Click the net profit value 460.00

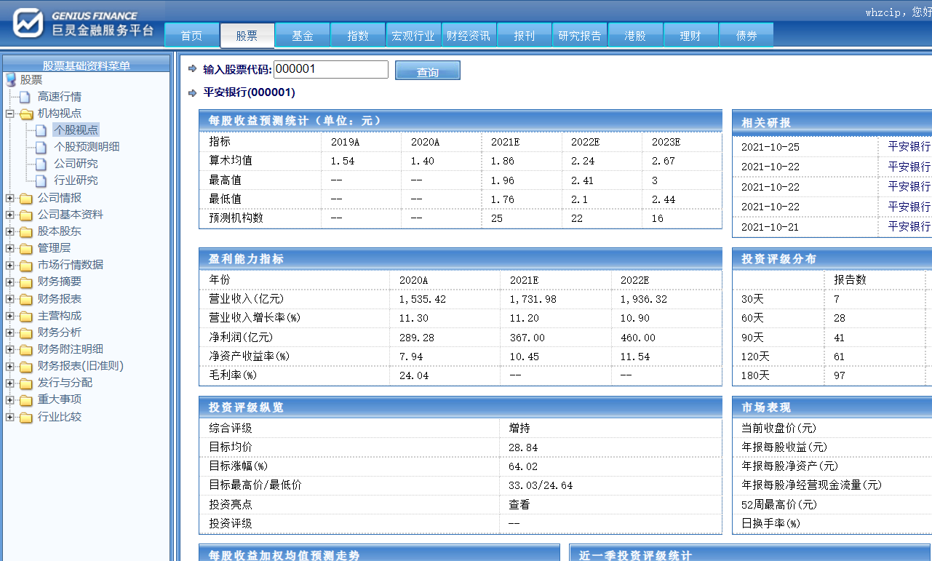[x=638, y=338]
